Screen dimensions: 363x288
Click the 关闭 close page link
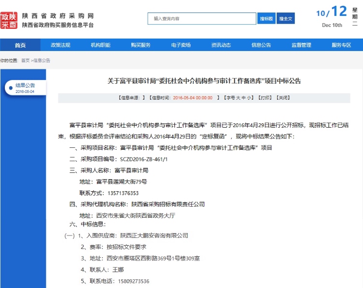coord(283,97)
